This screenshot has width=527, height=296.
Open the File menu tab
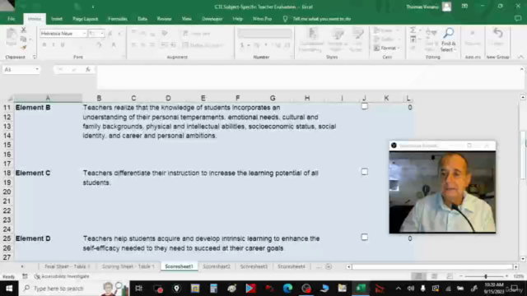click(x=11, y=19)
